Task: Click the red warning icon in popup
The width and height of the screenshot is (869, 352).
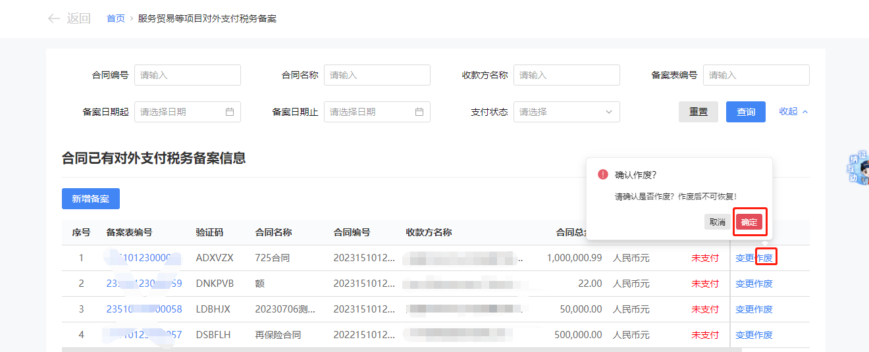Action: click(x=602, y=174)
